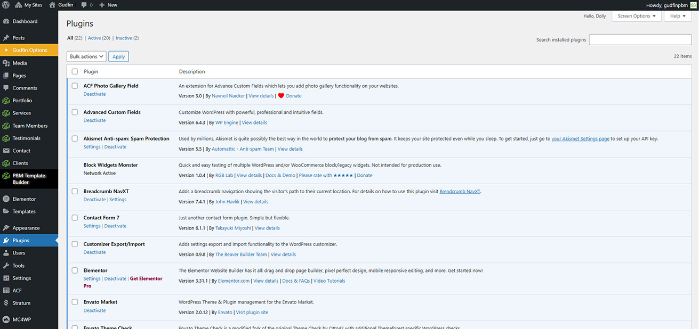Select the ACF Photo Gallery Field checkbox
This screenshot has width=699, height=329.
(x=75, y=86)
